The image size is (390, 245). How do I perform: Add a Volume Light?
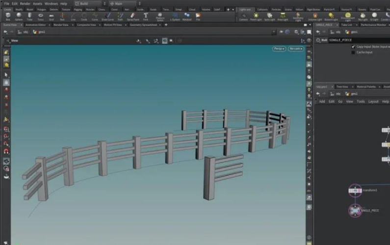pyautogui.click(x=315, y=17)
